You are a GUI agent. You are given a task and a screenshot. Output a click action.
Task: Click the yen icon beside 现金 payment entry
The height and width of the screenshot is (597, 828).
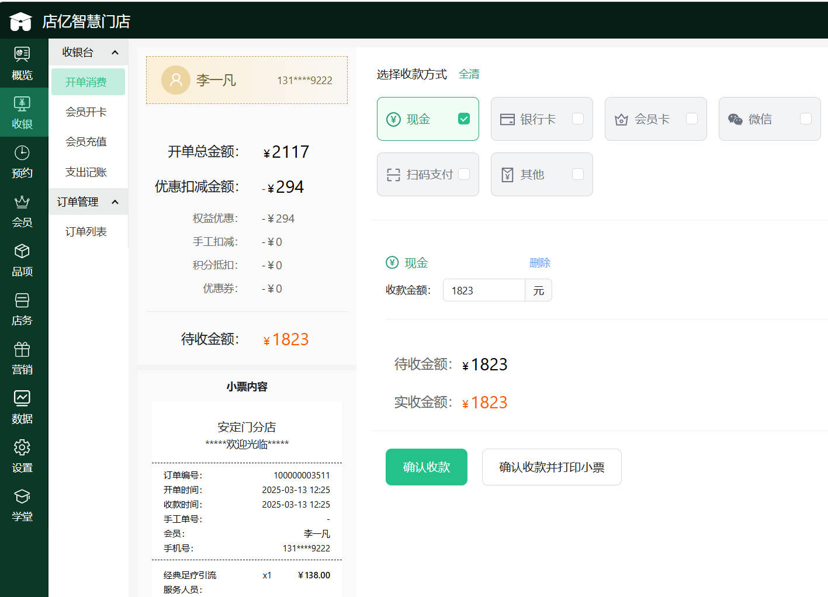click(x=392, y=263)
